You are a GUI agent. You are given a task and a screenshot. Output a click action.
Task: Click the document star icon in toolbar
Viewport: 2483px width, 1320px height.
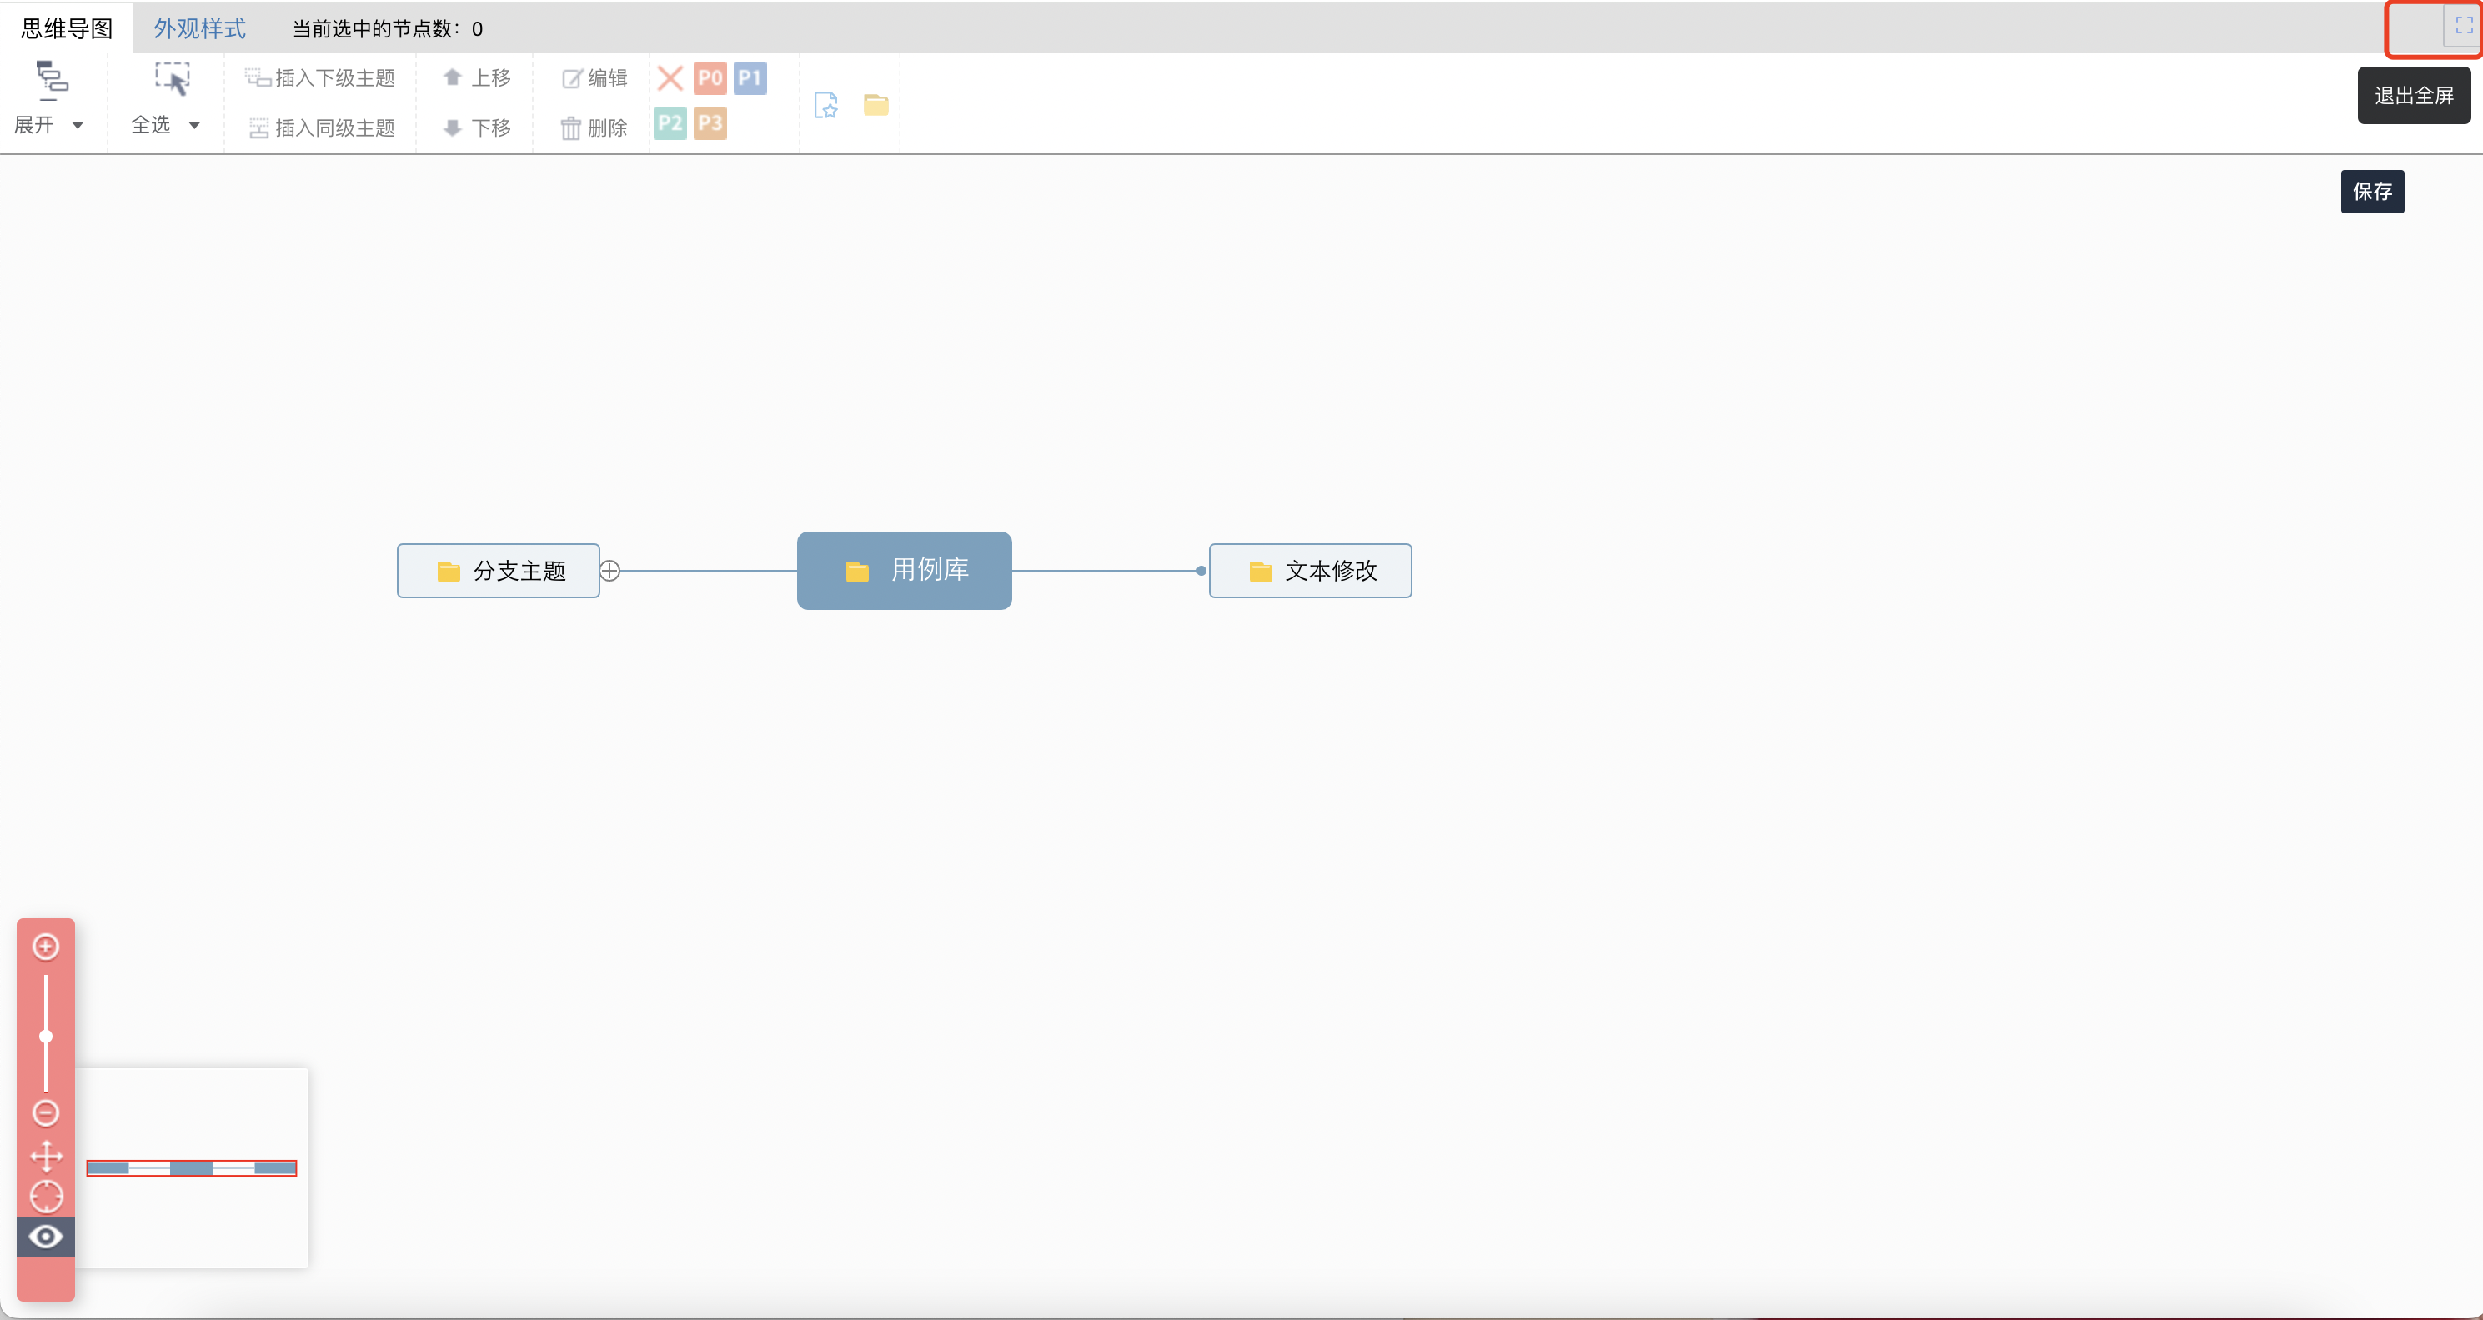[826, 104]
